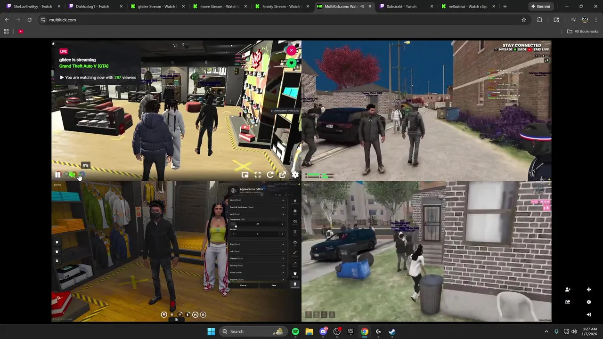Expand the Bag section chevron

[x=283, y=244]
